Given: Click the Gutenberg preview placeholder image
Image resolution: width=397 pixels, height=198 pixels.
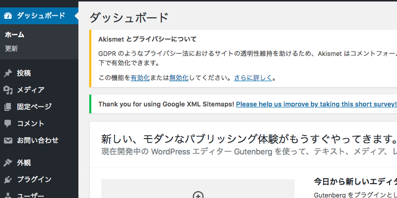Looking at the screenshot, I should pos(198,189).
